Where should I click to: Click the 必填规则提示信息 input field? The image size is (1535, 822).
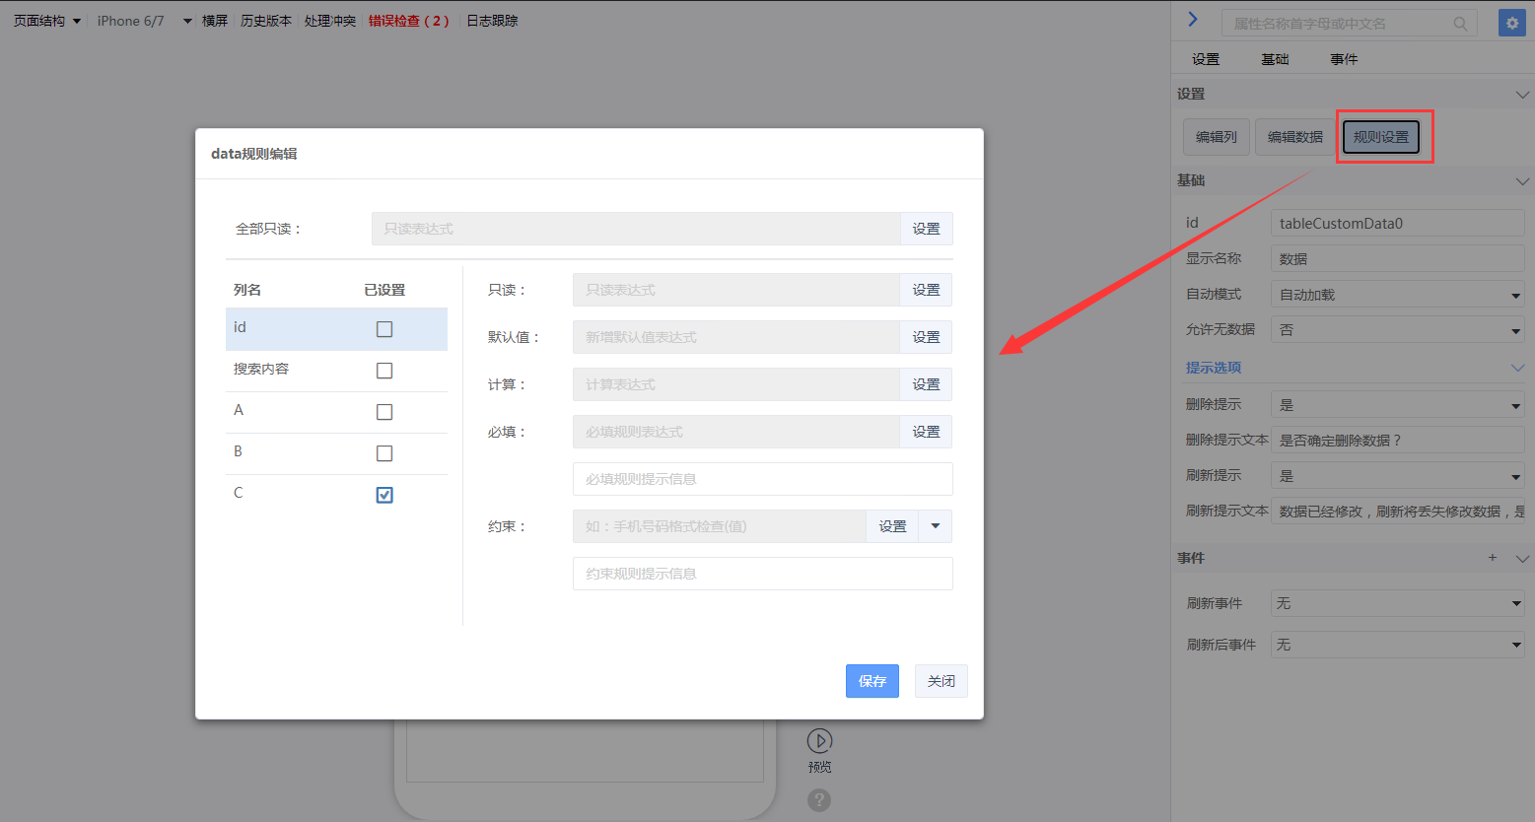coord(762,479)
